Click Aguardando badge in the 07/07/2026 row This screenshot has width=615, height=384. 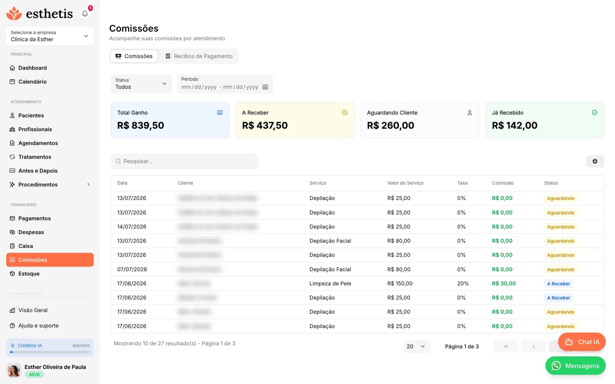(x=561, y=269)
